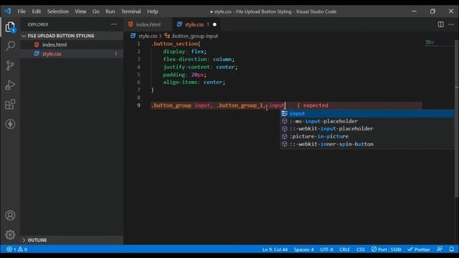Screen dimensions: 459x258
Task: Open Explorer Views and More Actions ellipsis
Action: point(114,24)
